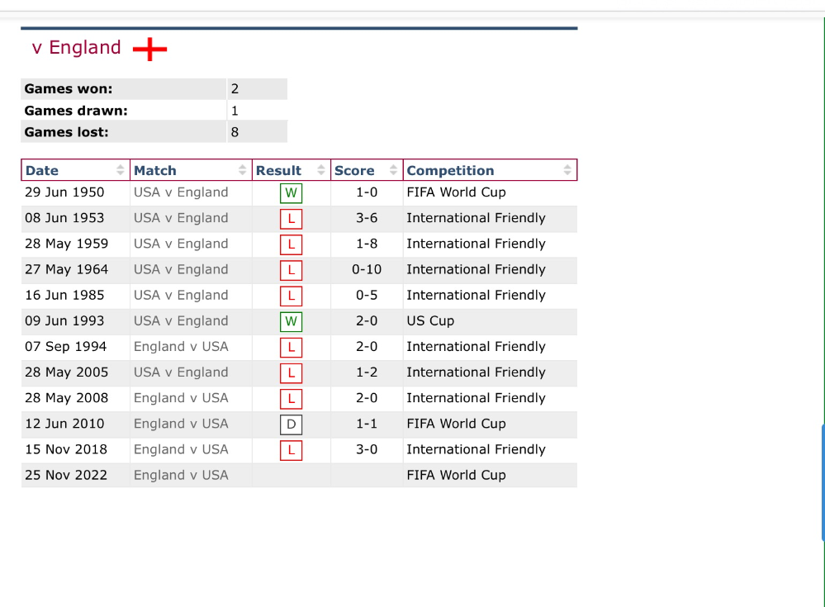Click the Score header label
The height and width of the screenshot is (607, 825).
[x=354, y=170]
